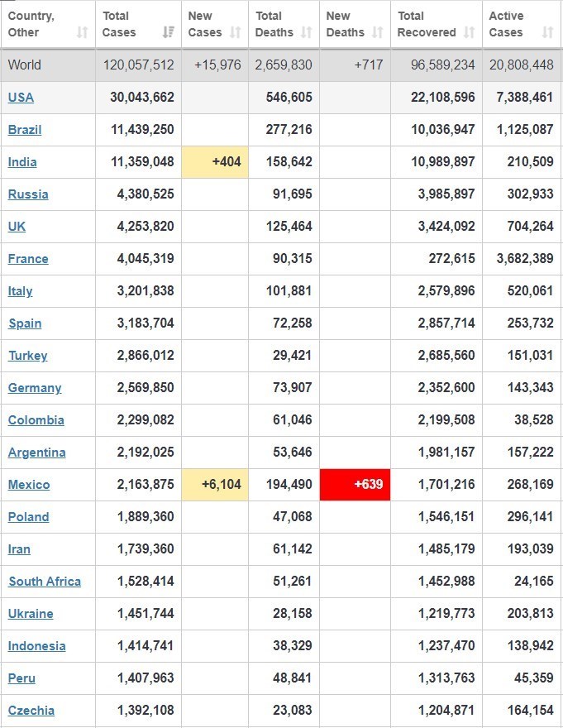Open the Germany country page
Image resolution: width=563 pixels, height=728 pixels.
[35, 388]
